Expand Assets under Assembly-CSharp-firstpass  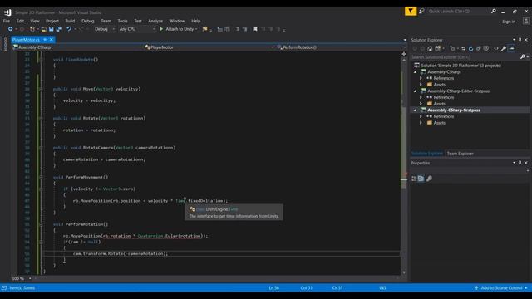[x=421, y=123]
